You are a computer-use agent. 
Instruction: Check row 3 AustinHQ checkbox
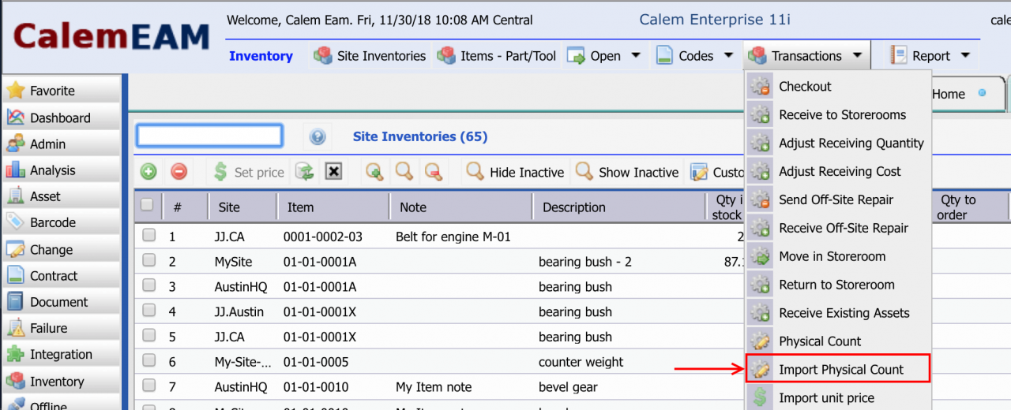pos(148,285)
